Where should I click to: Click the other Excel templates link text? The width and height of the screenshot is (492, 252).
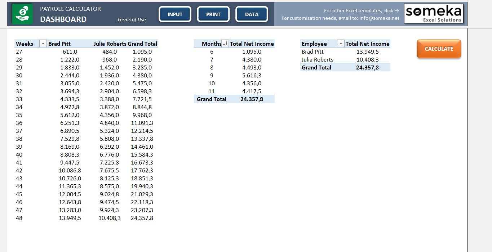pyautogui.click(x=362, y=10)
